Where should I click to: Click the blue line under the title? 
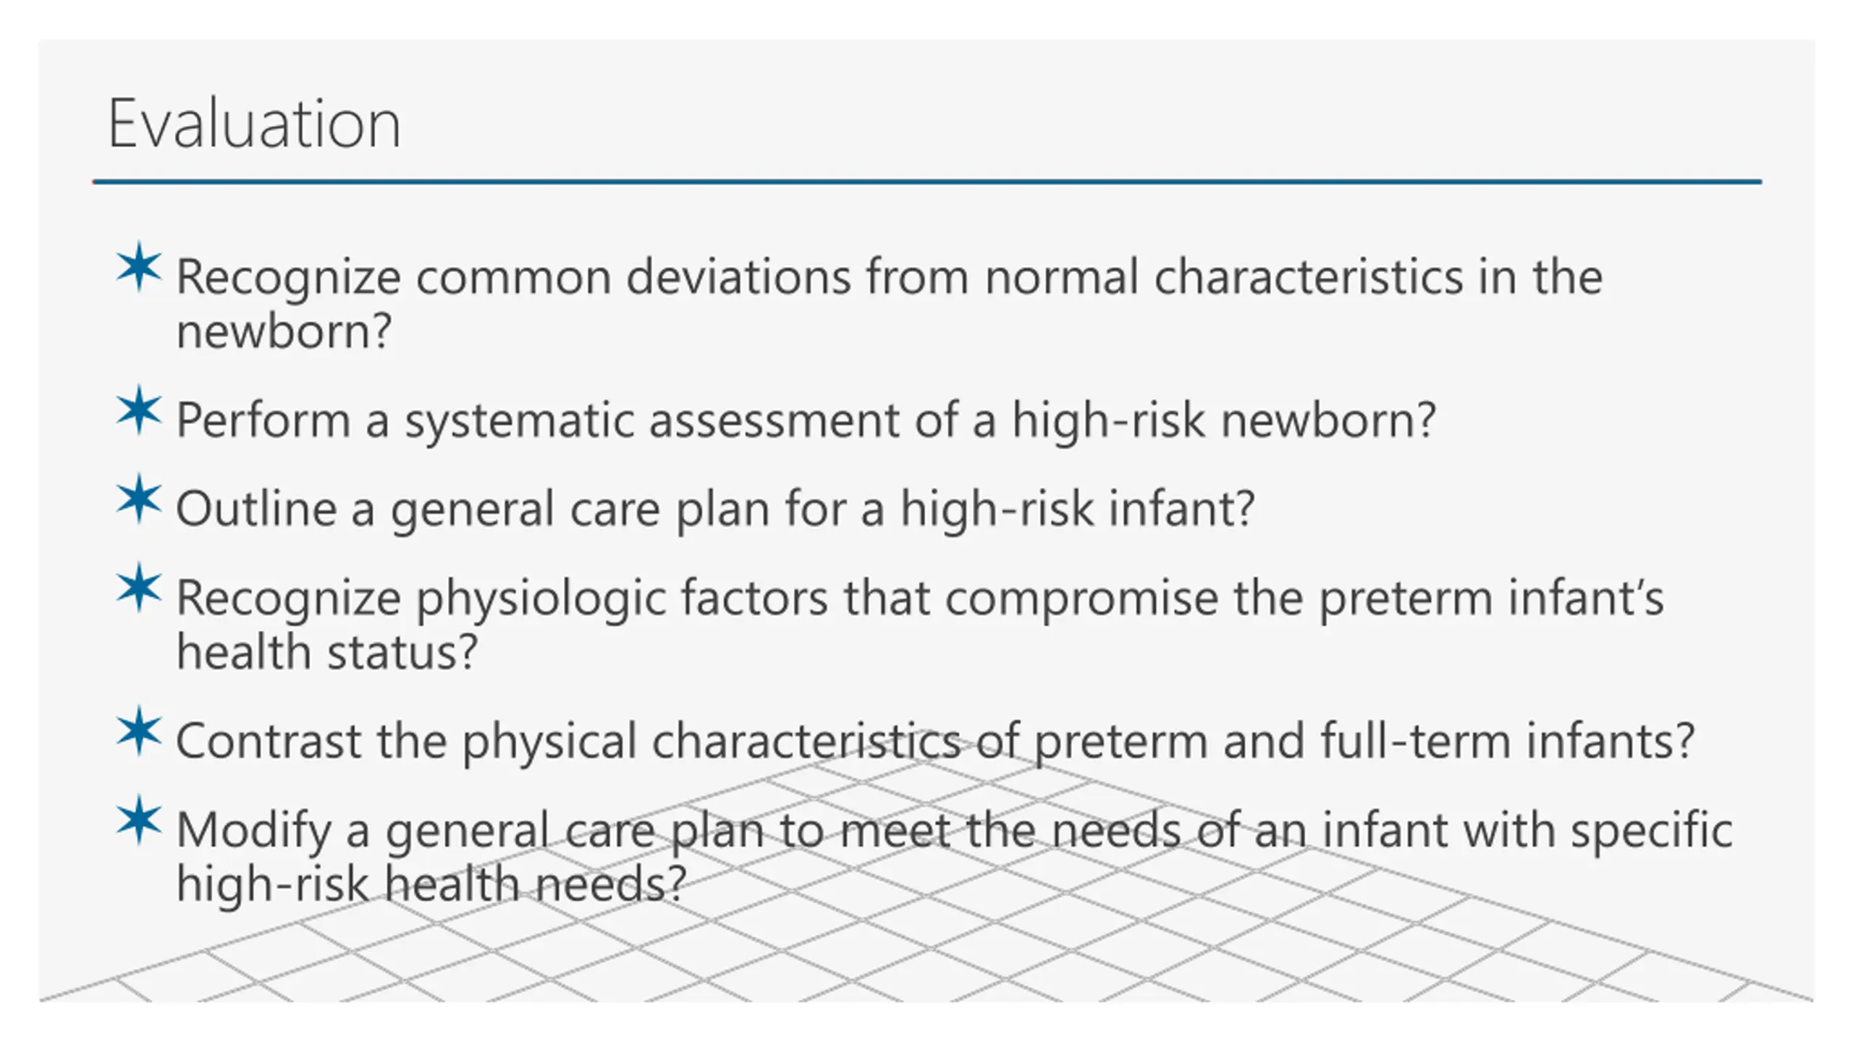(x=927, y=182)
